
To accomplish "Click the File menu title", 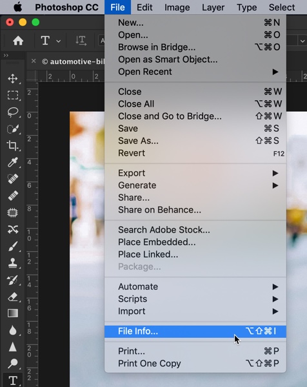I will (x=117, y=7).
